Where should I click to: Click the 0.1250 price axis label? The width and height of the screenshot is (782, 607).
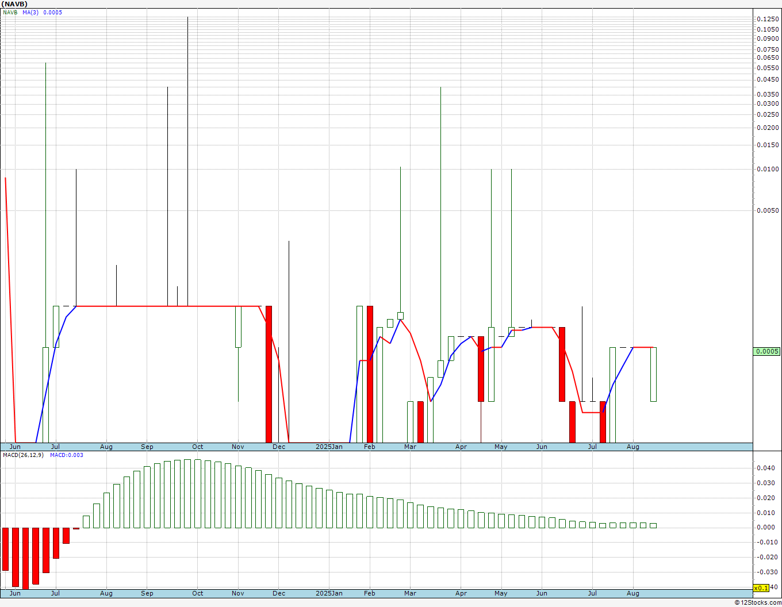coord(768,19)
